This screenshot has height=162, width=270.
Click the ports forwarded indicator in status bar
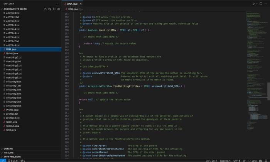point(23,160)
